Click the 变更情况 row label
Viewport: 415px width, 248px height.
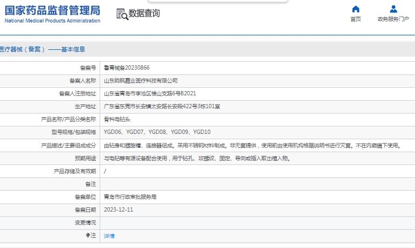(x=86, y=223)
